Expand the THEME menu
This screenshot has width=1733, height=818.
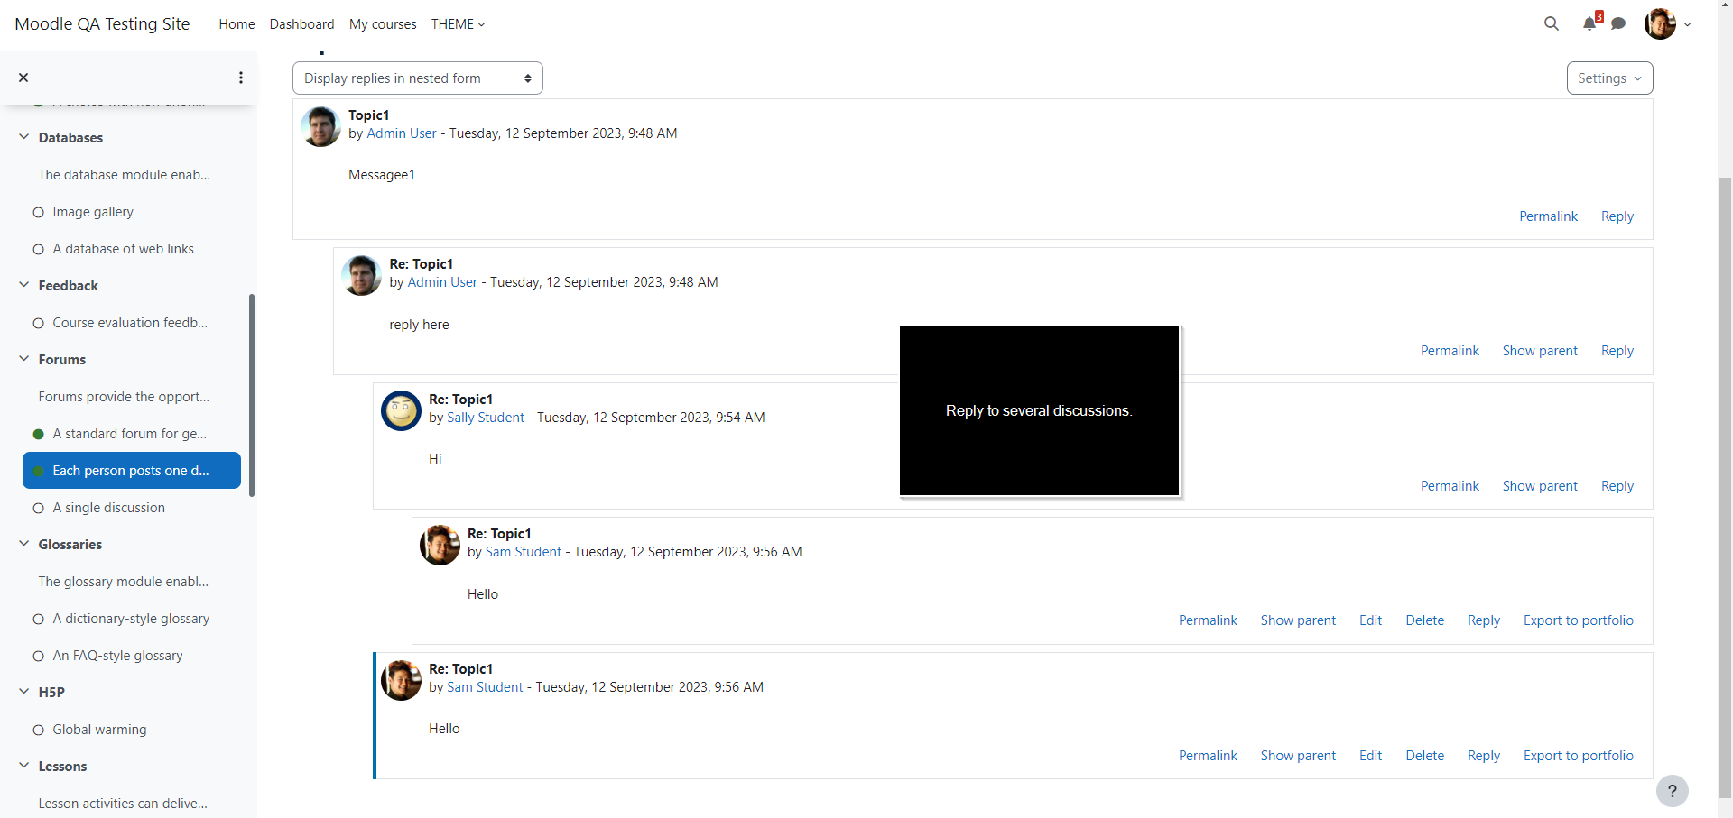(458, 24)
